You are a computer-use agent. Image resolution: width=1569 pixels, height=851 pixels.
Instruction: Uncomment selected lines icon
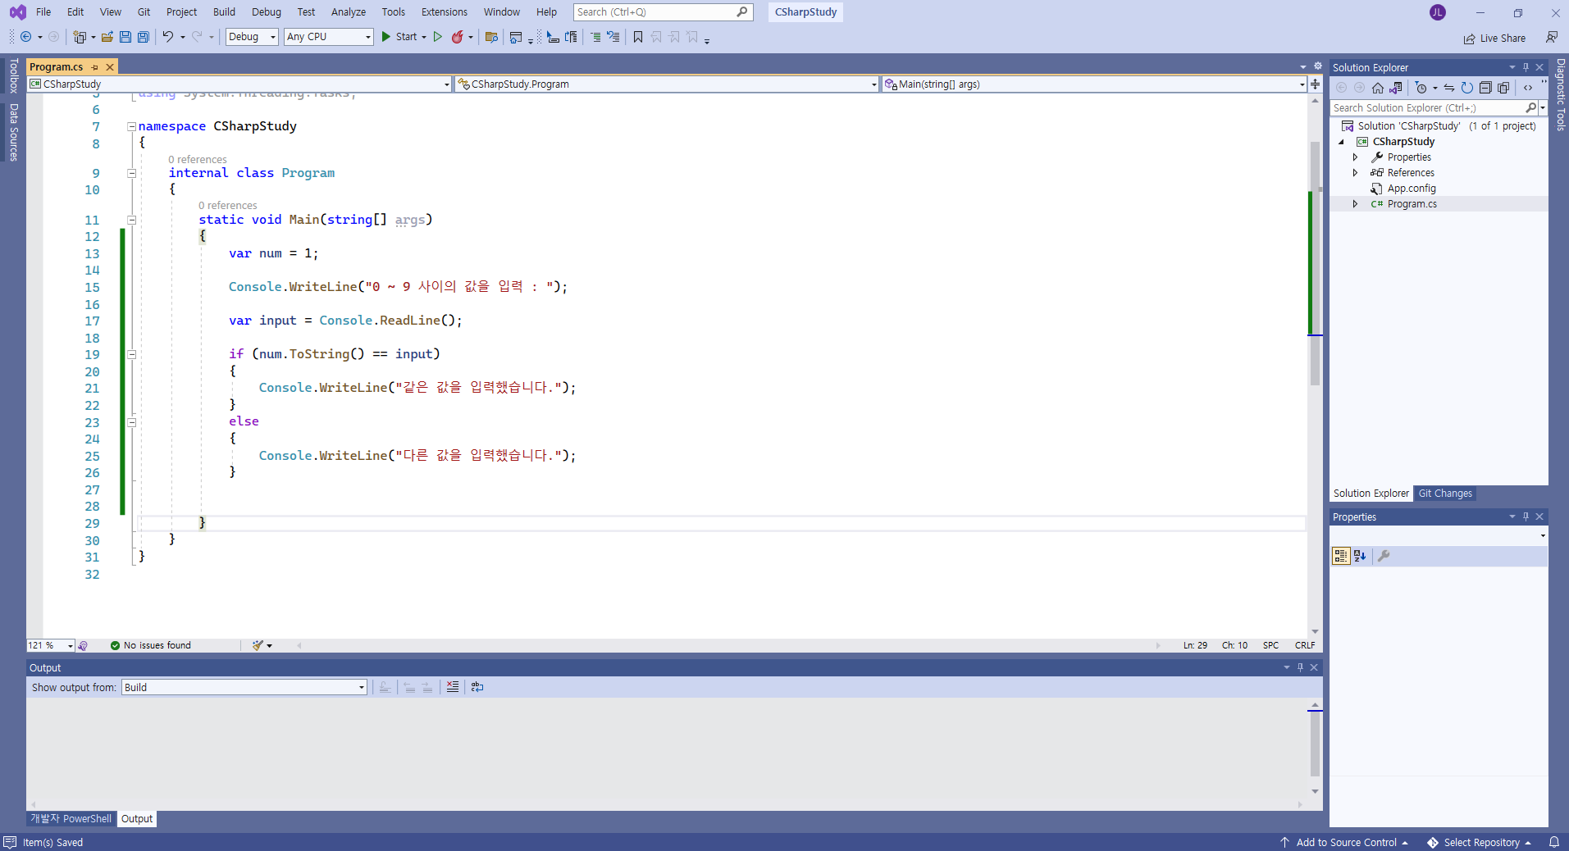click(613, 37)
